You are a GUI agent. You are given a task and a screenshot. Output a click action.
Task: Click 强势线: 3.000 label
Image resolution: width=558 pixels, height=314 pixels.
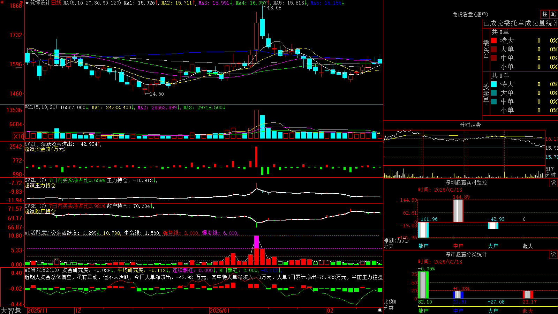[x=181, y=233]
